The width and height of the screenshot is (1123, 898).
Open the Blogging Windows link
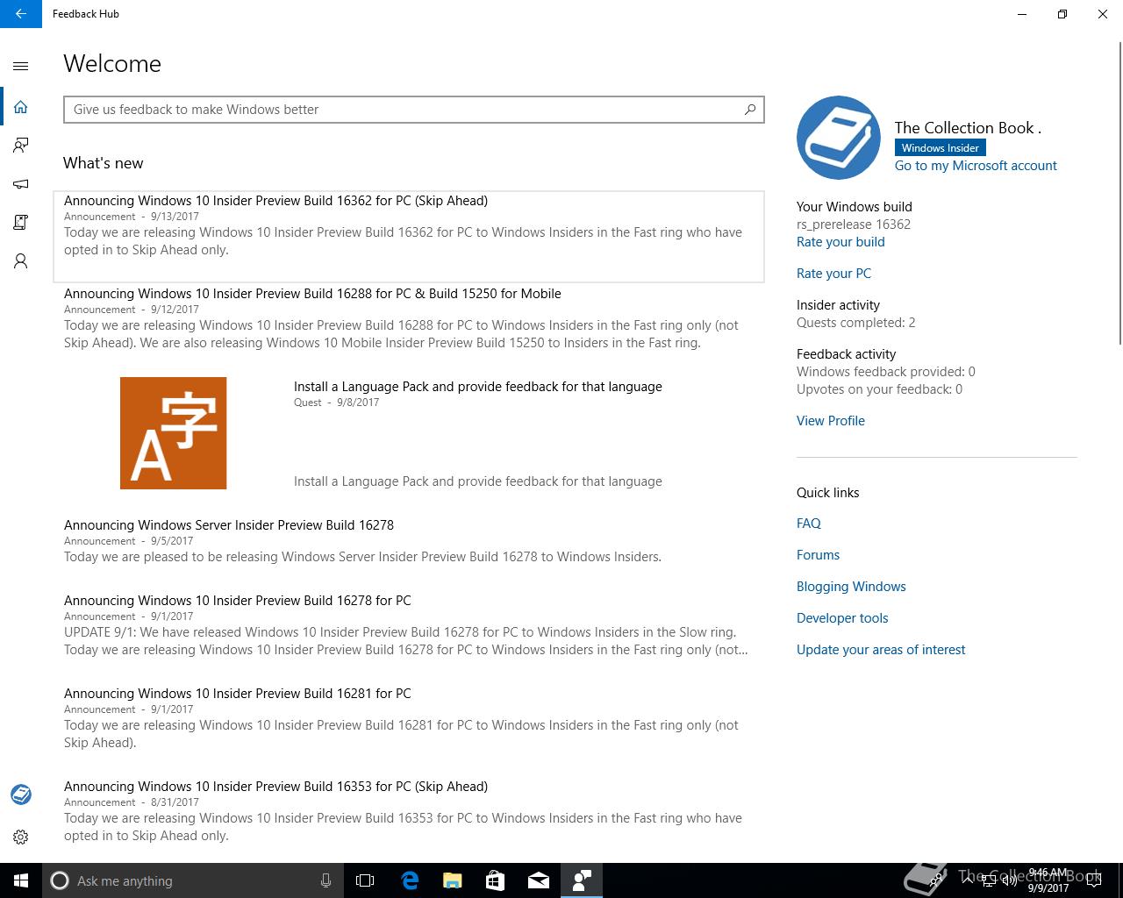point(851,587)
